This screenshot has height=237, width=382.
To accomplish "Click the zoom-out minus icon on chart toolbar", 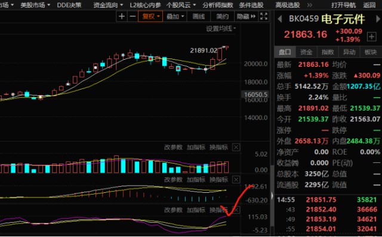I will (x=133, y=17).
